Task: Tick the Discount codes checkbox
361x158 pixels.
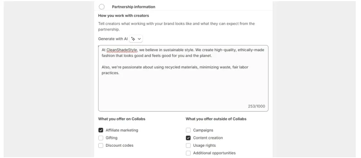Action: coord(101,146)
